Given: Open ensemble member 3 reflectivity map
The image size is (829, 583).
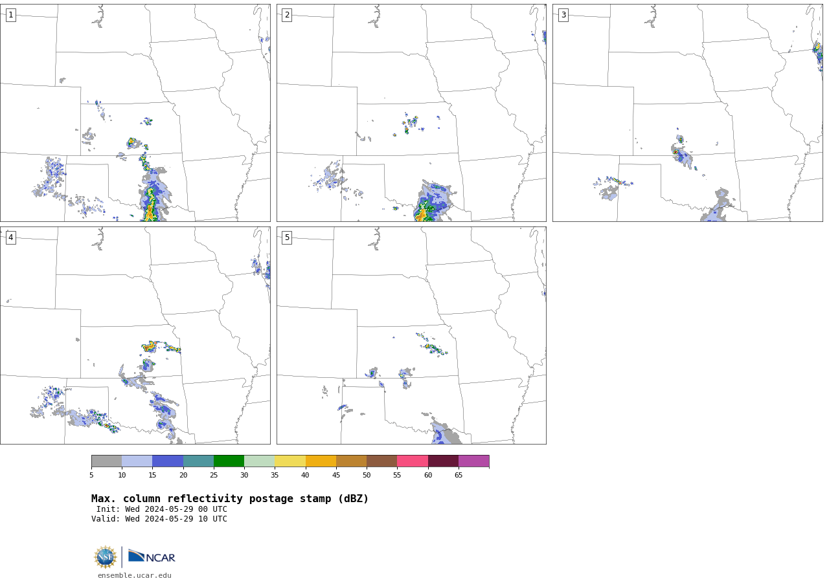Looking at the screenshot, I should point(687,113).
